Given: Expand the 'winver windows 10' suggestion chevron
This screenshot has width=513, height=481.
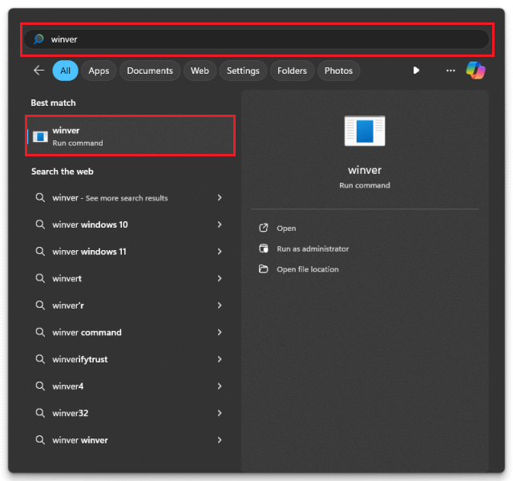Looking at the screenshot, I should click(x=220, y=224).
